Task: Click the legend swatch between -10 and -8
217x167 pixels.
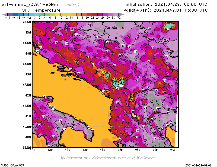Action: pyautogui.click(x=10, y=14)
